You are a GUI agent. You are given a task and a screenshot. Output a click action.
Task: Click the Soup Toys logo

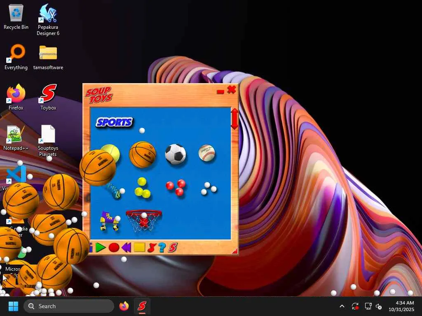click(99, 95)
